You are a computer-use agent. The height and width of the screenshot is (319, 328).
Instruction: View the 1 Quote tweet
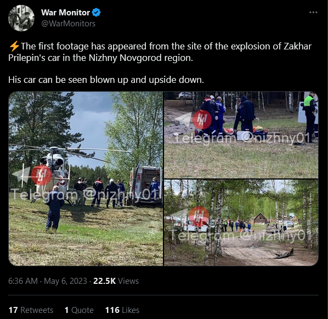point(79,310)
